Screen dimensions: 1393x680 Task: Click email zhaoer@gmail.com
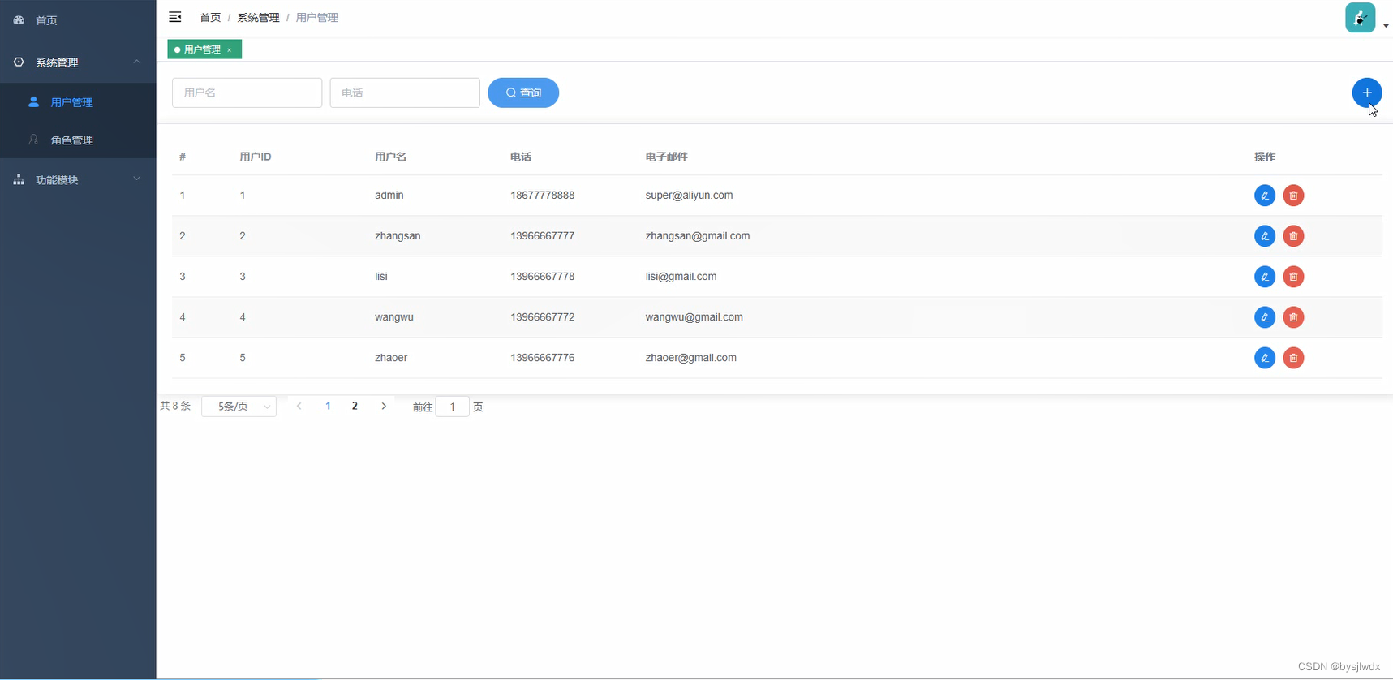pos(691,358)
